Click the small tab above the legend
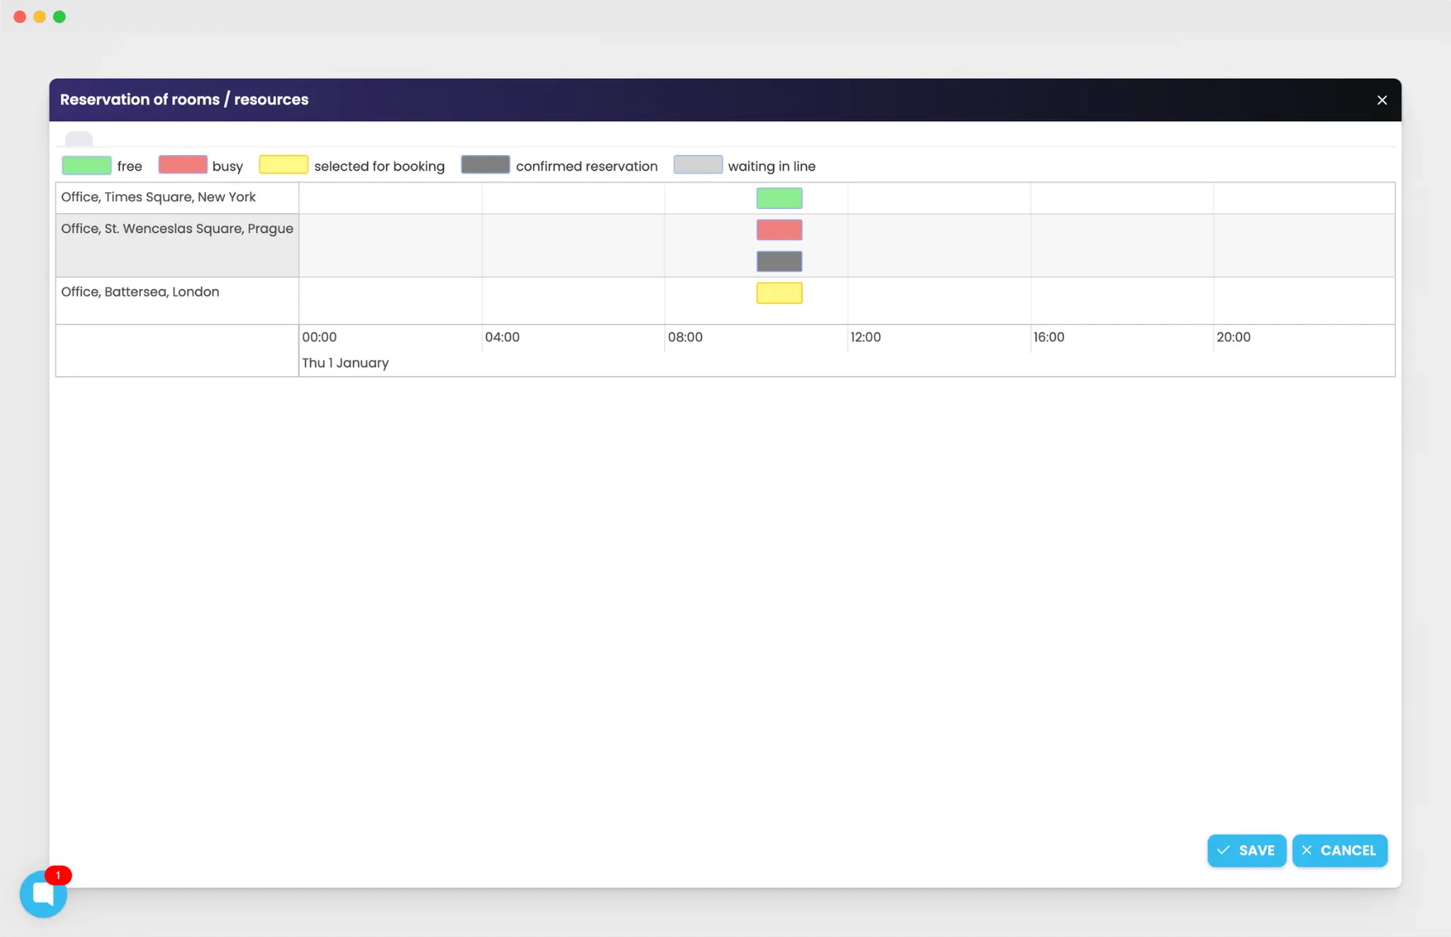 tap(78, 137)
